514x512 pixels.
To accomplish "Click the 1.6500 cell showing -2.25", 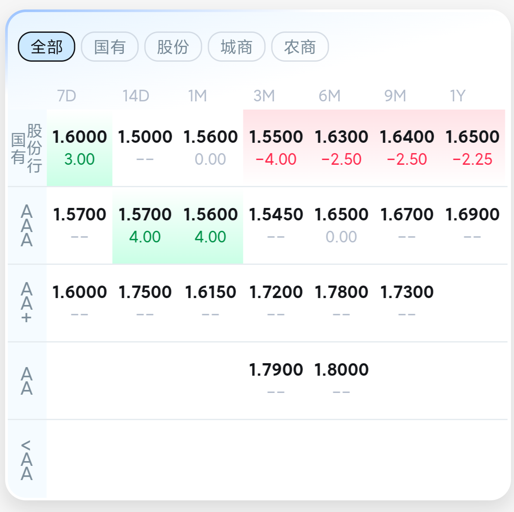I will coord(472,148).
